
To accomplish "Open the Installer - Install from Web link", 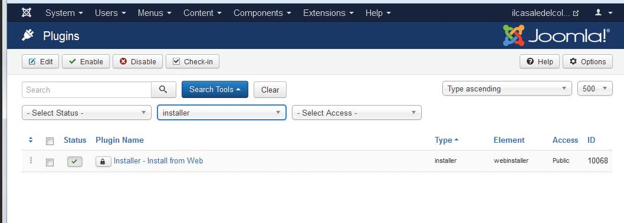I will [x=159, y=161].
